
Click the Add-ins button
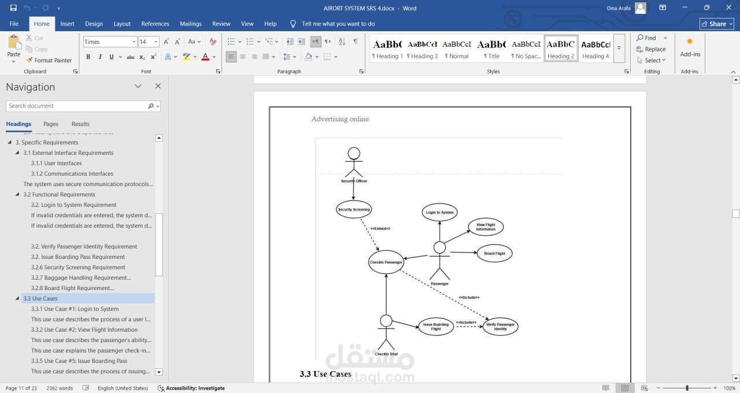pos(690,47)
